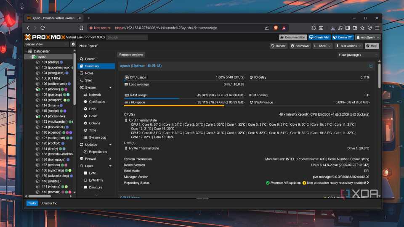Click the HD space disk icon
404x227 pixels.
coord(126,103)
